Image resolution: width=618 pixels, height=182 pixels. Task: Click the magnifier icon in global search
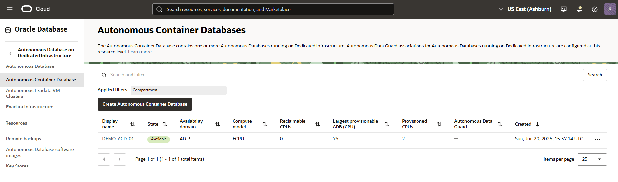[x=159, y=9]
